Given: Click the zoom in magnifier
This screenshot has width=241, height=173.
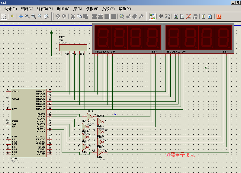Looking at the screenshot, I should point(27,16).
